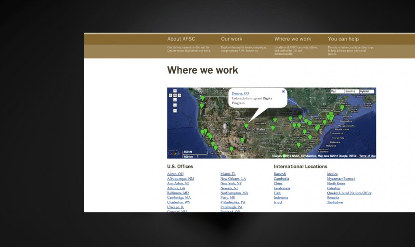Close the Denver, CO info bubble

284,91
